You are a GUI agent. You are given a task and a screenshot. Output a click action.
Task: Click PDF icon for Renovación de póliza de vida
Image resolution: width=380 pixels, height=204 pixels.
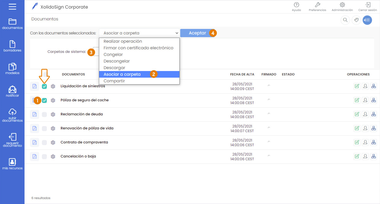click(x=34, y=128)
